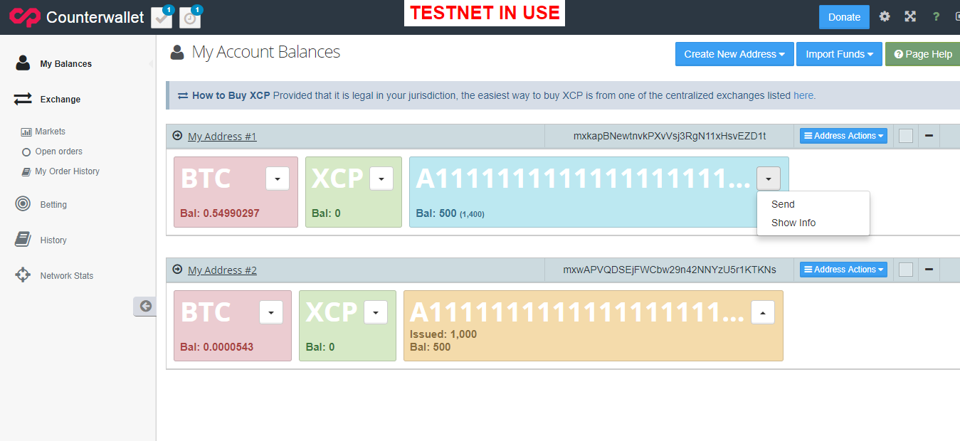Open the settings gear icon
The width and height of the screenshot is (960, 441).
[x=885, y=16]
